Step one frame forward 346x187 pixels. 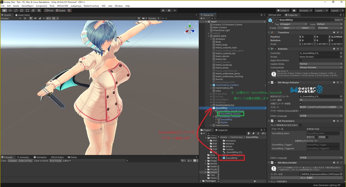[175, 10]
